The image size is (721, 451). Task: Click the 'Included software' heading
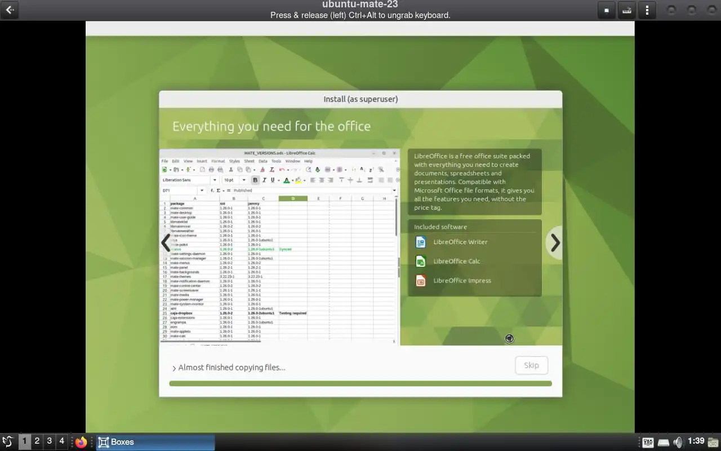click(x=440, y=227)
